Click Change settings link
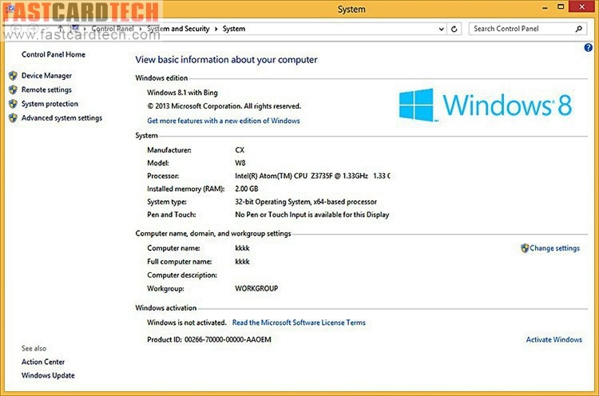Image resolution: width=599 pixels, height=396 pixels. [555, 248]
